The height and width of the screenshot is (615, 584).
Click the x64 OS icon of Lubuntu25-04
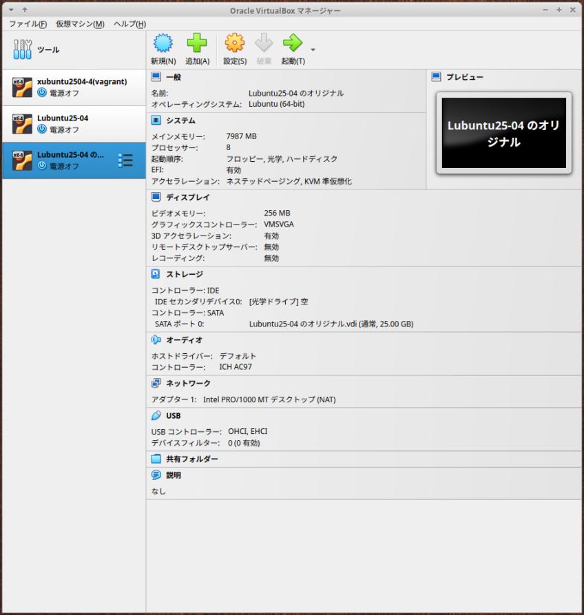pyautogui.click(x=22, y=124)
